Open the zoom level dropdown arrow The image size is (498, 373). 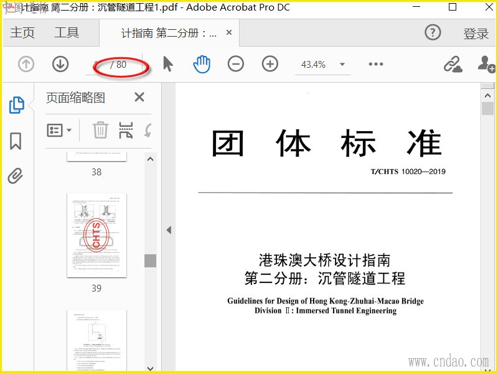coord(342,65)
